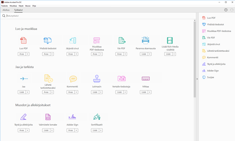Click the vertical scrollbar thumb
This screenshot has height=141, width=235.
pos(195,59)
